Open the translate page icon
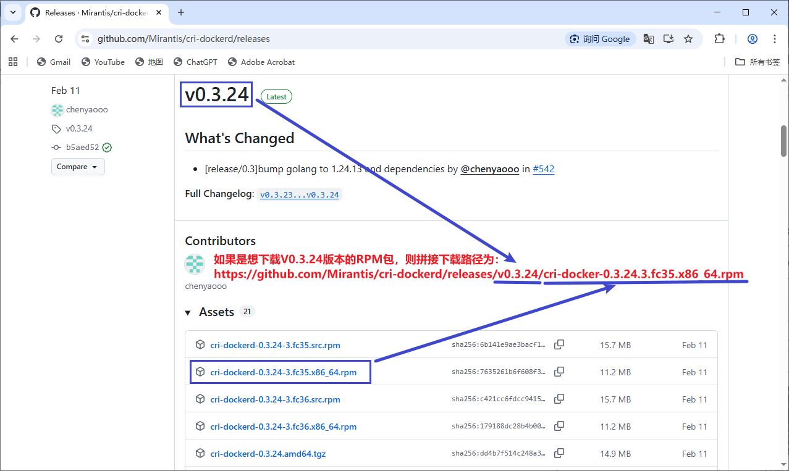 (x=648, y=39)
